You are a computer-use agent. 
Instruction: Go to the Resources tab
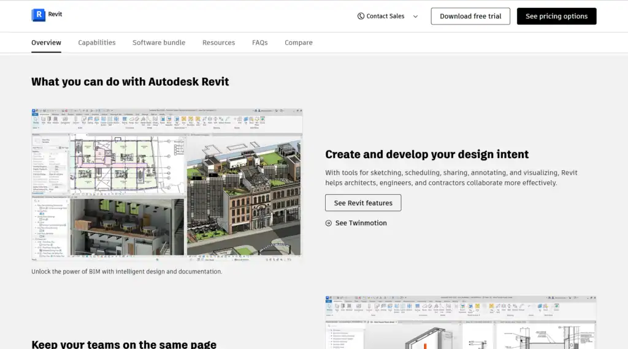point(219,42)
